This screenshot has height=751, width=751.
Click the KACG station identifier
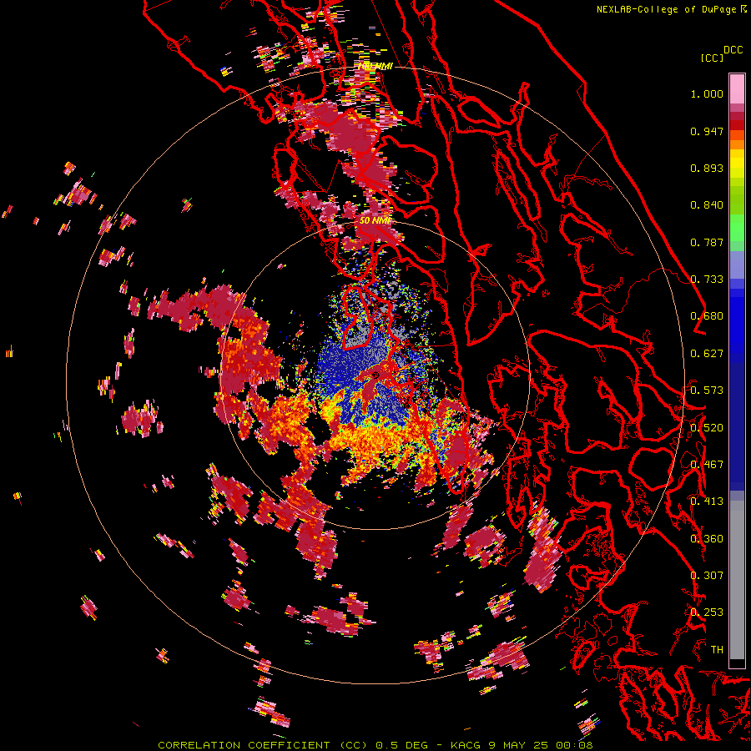coord(466,745)
